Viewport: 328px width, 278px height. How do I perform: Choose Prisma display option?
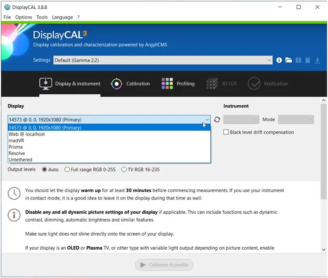pos(109,147)
